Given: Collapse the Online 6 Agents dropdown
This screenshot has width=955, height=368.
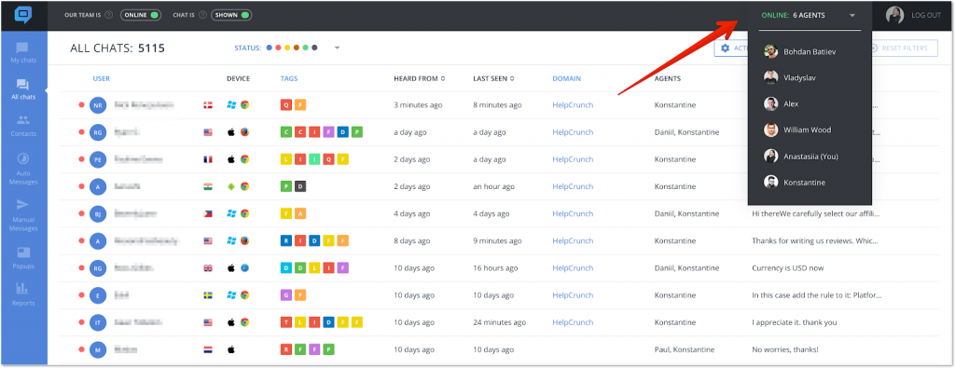Looking at the screenshot, I should 852,16.
